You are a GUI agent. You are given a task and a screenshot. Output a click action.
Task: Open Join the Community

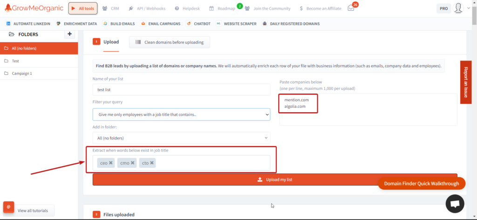point(268,8)
